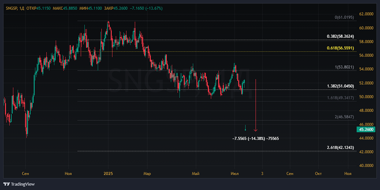The image size is (380, 190).
Task: Select the Fibonacci level label 0(61.0195)
Action: coord(344,17)
